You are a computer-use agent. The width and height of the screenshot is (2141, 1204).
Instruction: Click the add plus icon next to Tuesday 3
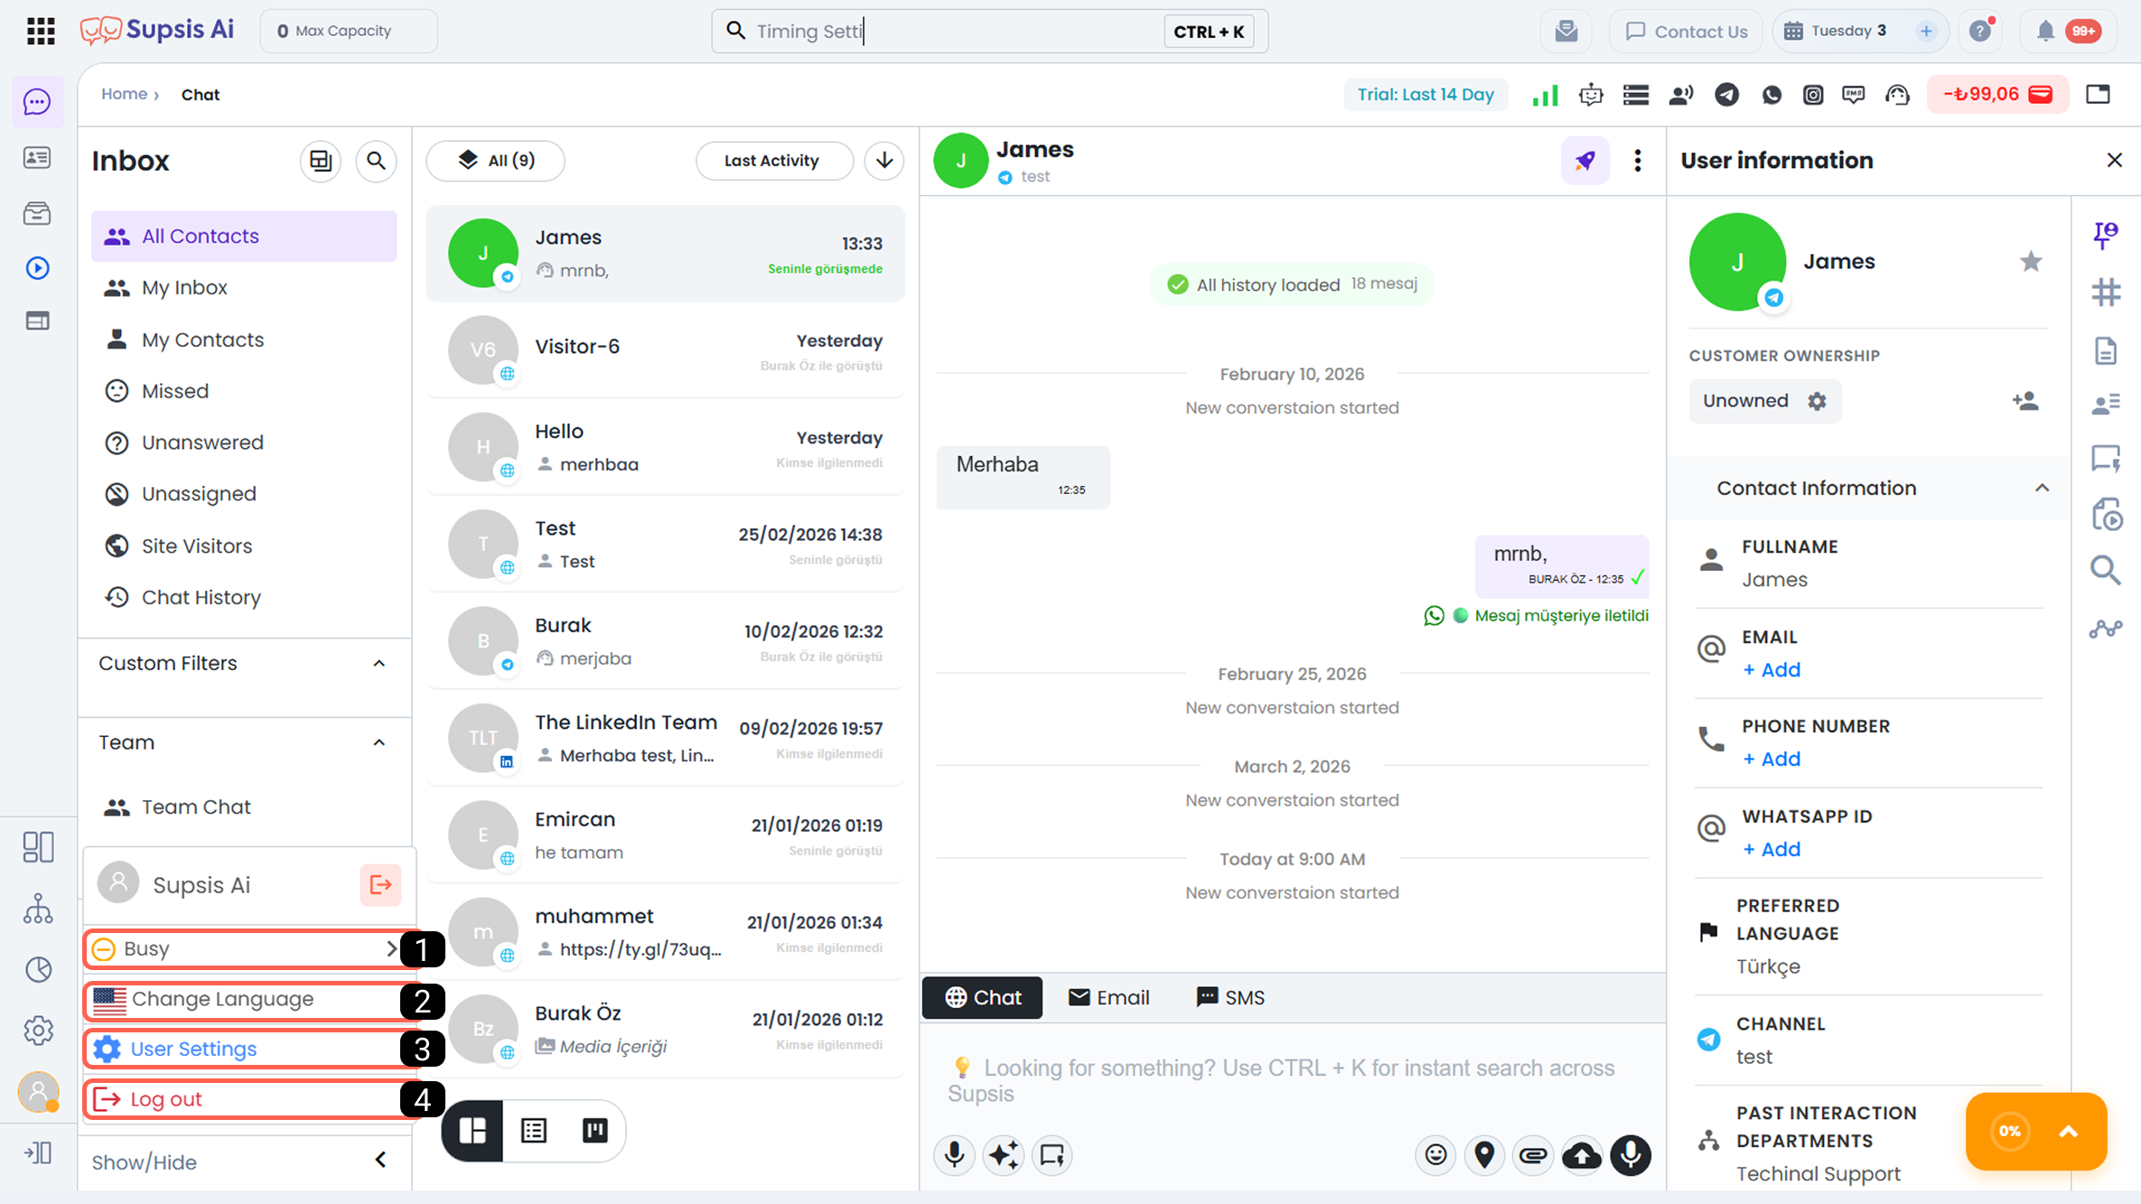(x=1926, y=31)
